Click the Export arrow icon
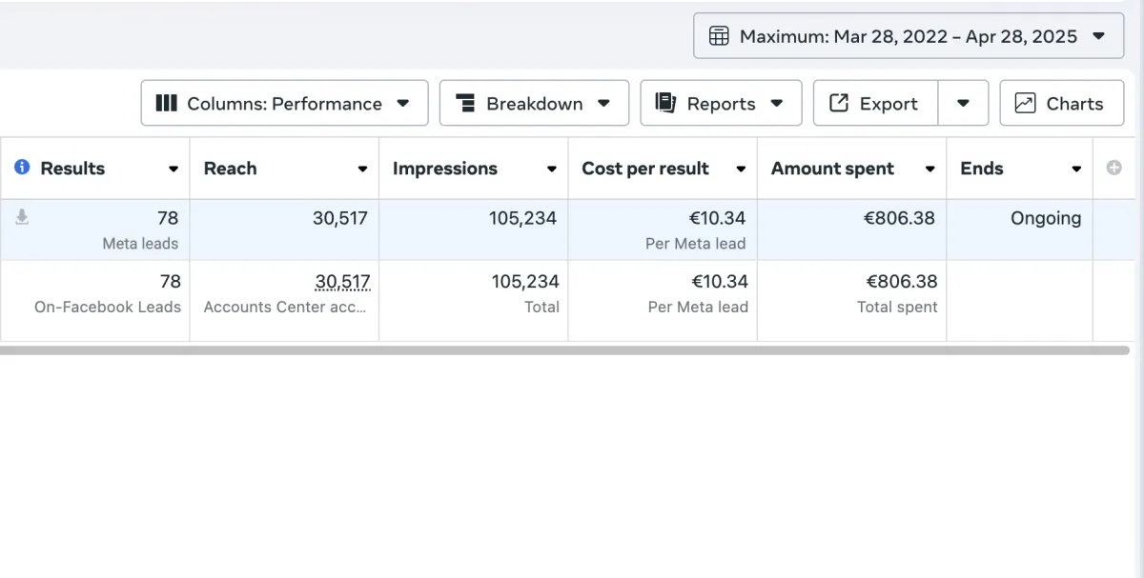This screenshot has width=1144, height=578. coord(839,103)
